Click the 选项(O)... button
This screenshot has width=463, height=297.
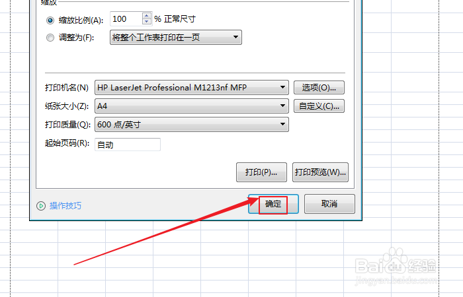coord(319,88)
